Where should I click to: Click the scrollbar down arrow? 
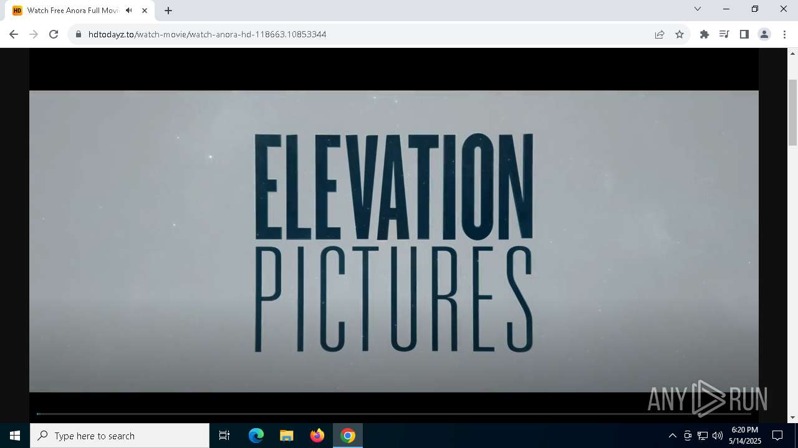793,418
